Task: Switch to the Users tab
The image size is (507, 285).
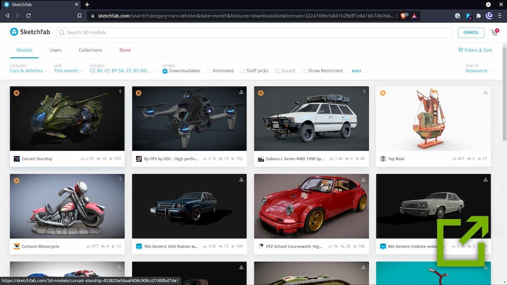Action: [55, 50]
